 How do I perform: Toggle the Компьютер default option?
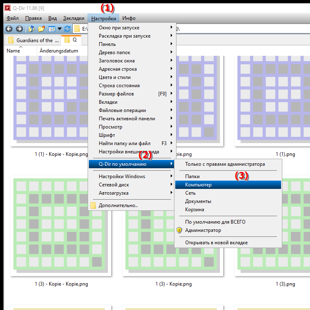click(x=228, y=185)
